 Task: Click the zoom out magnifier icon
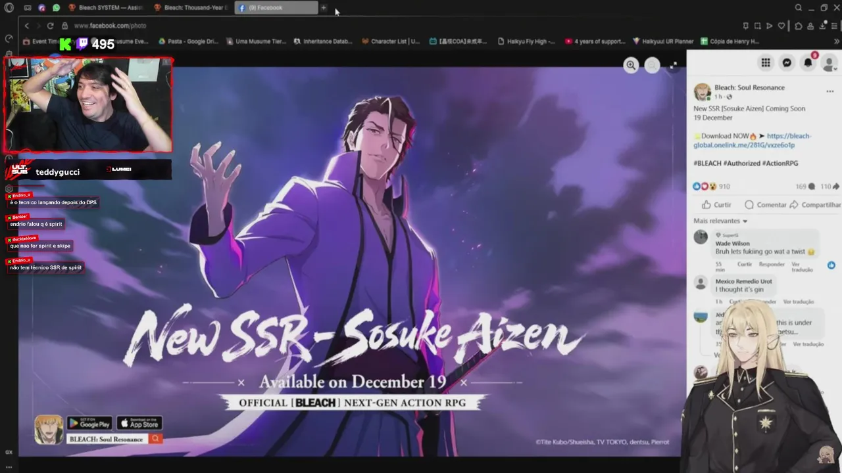click(652, 65)
